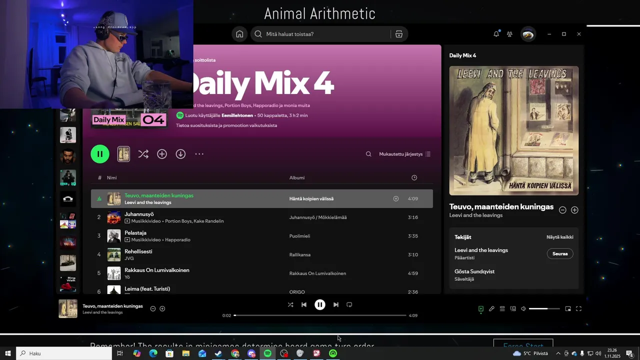
Task: Skip to next track
Action: click(x=336, y=304)
